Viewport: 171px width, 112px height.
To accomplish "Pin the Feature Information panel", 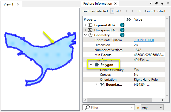I will click(163, 4).
